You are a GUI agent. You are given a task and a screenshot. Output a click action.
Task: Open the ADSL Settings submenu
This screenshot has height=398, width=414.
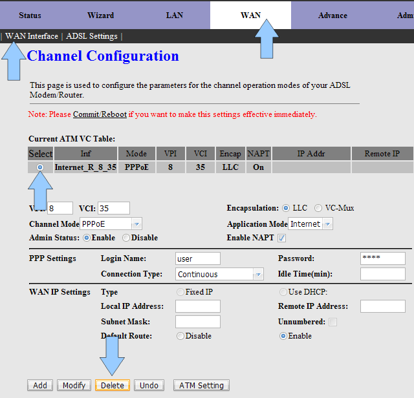92,36
